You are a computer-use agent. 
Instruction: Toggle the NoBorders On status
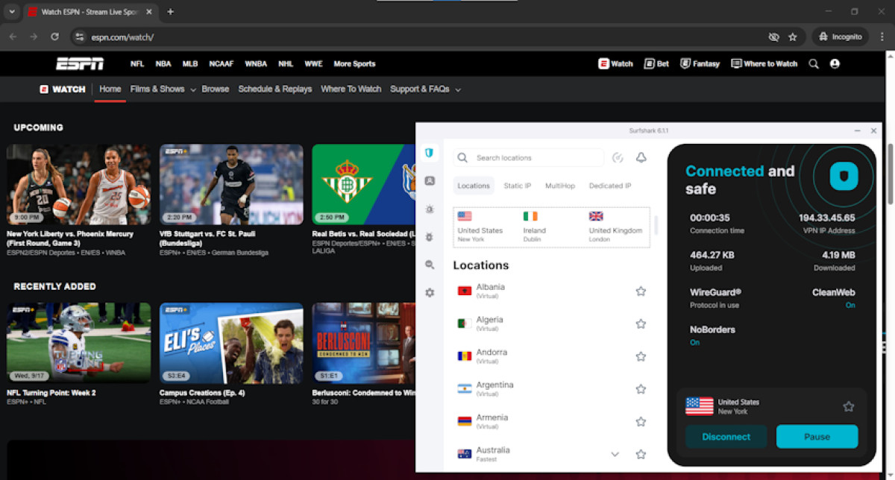tap(695, 343)
